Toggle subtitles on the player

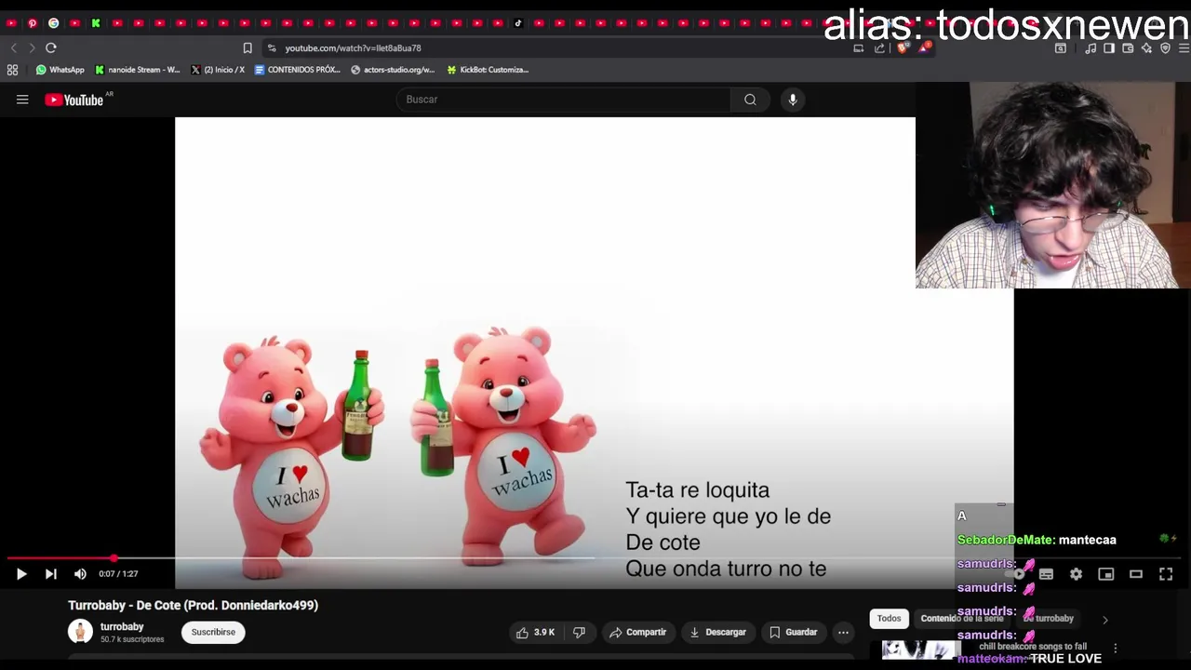(x=1046, y=574)
